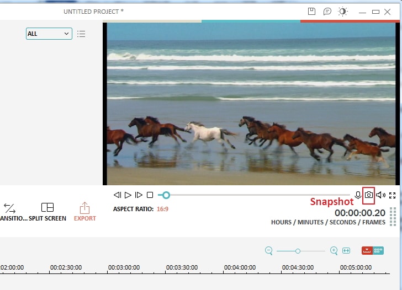Image resolution: width=402 pixels, height=290 pixels.
Task: Step back to previous frame
Action: [117, 195]
